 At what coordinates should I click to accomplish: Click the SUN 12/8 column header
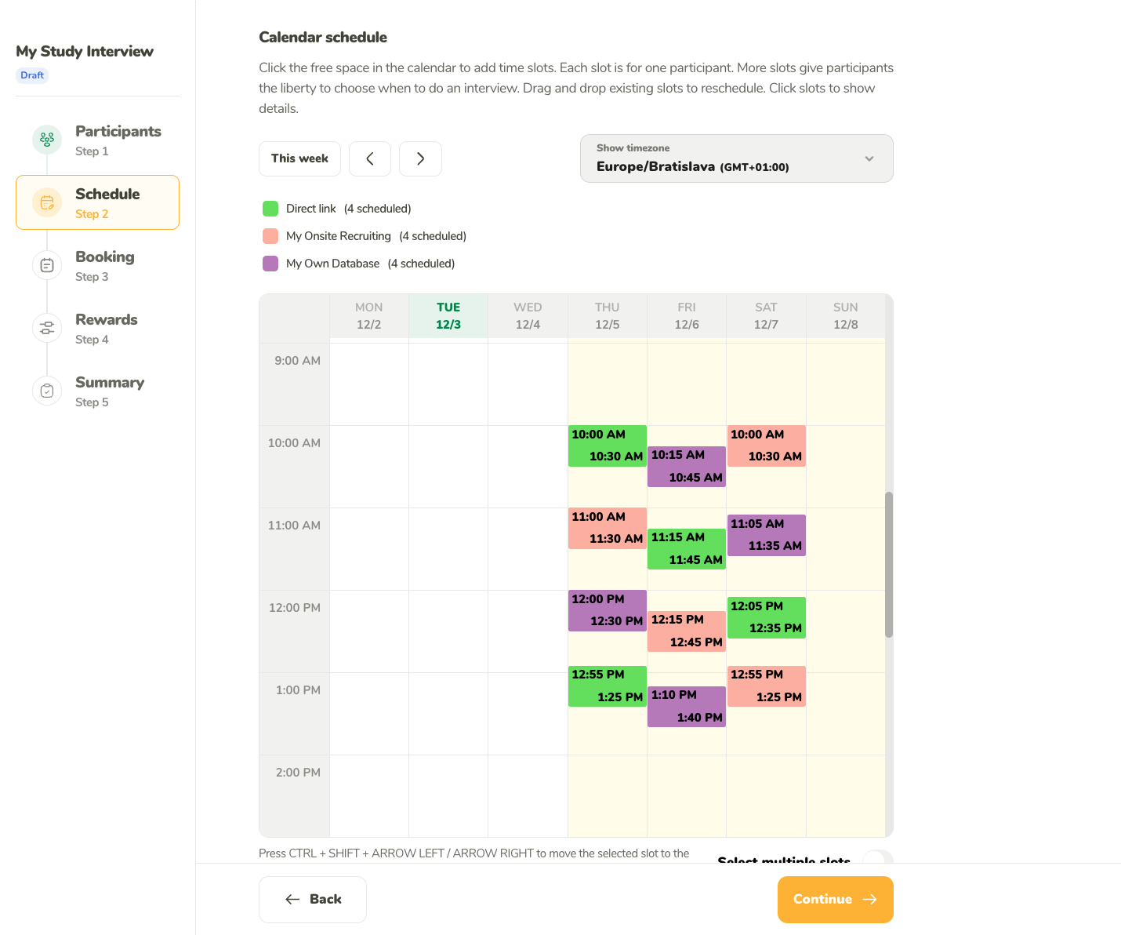point(846,316)
